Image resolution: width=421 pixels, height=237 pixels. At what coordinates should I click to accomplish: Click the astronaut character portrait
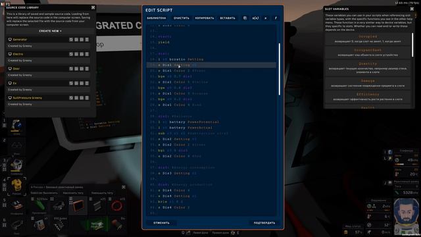pyautogui.click(x=406, y=217)
